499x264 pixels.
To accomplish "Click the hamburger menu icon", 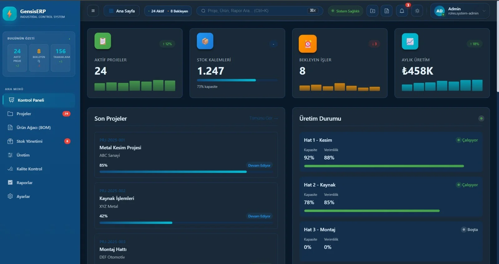I will tap(93, 11).
